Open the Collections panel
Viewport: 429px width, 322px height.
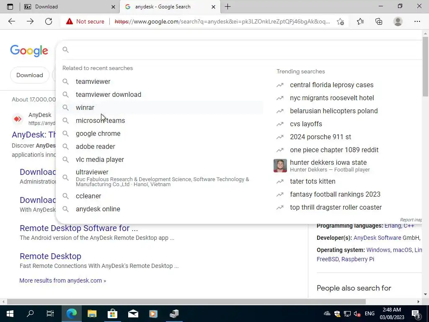coord(379,21)
